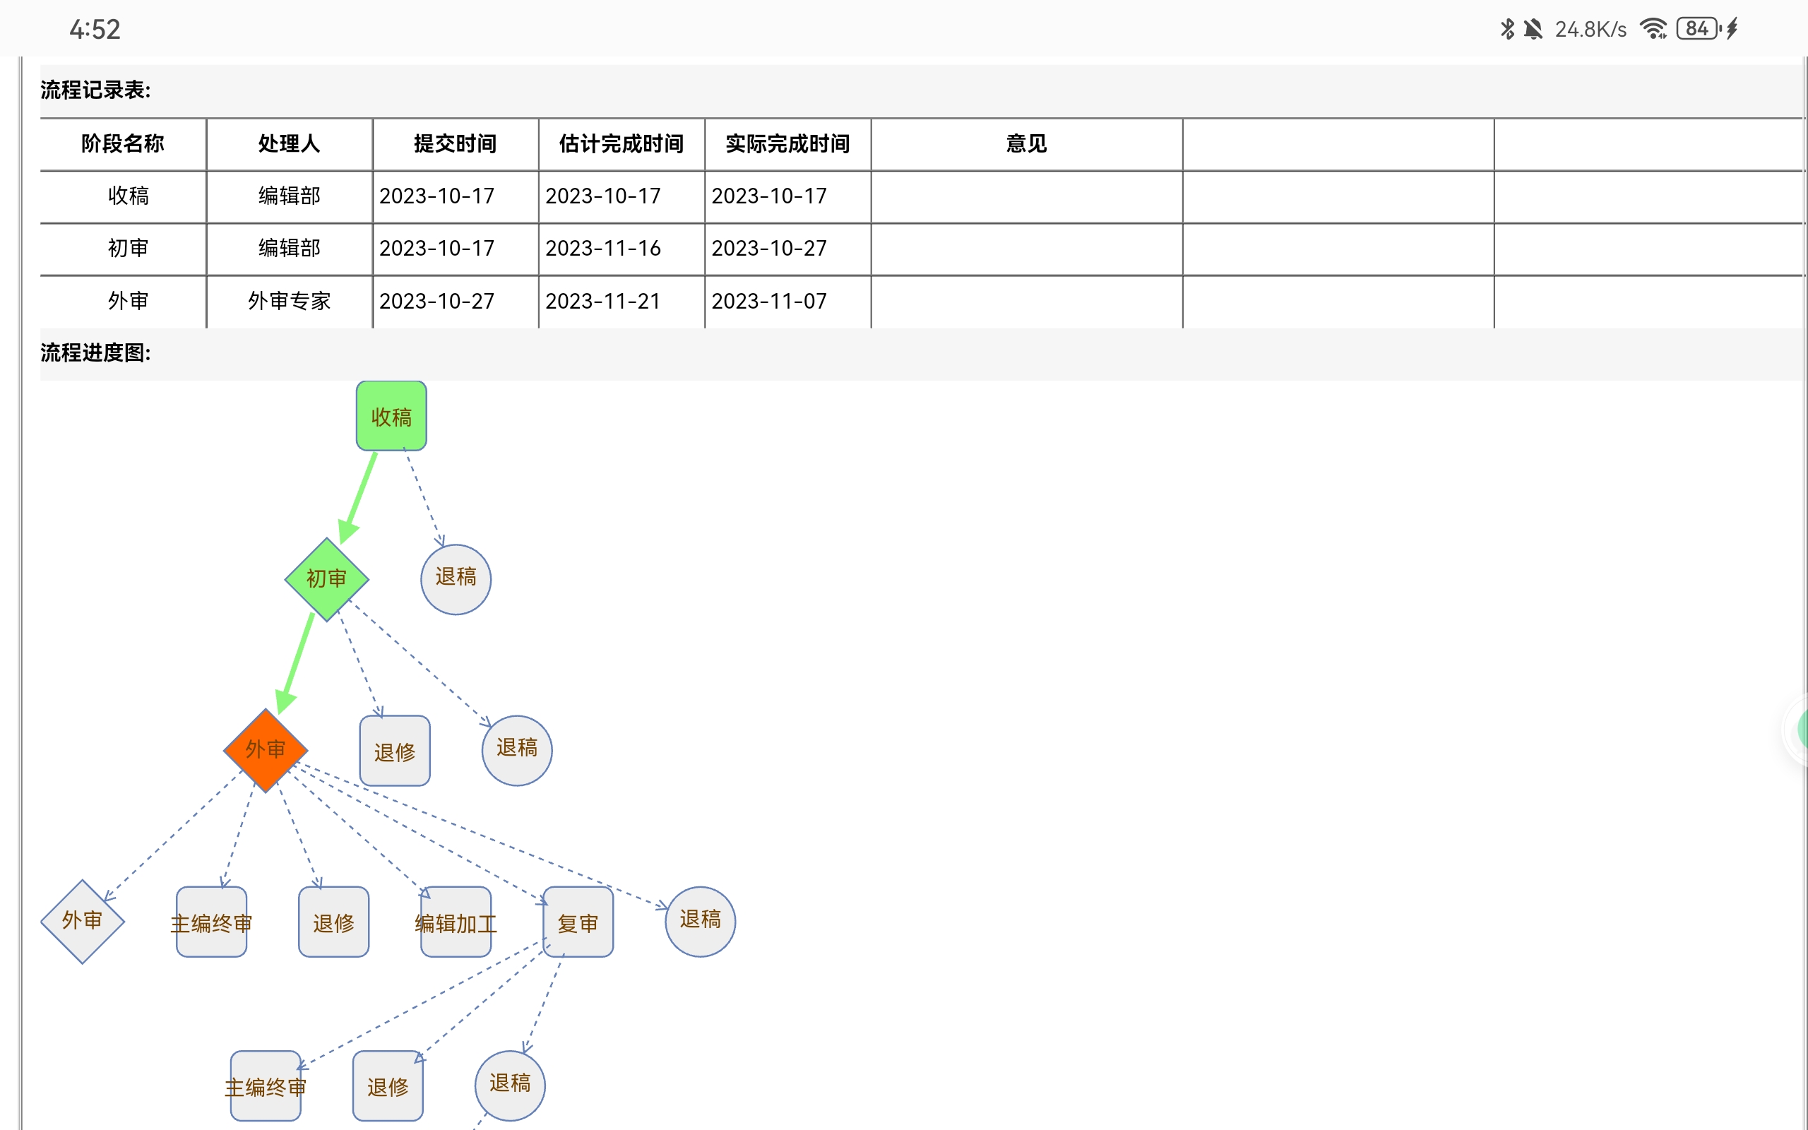This screenshot has height=1130, width=1808.
Task: Click the 退稿 circle below 收稿
Action: (x=456, y=578)
